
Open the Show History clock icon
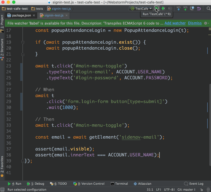click(192, 9)
